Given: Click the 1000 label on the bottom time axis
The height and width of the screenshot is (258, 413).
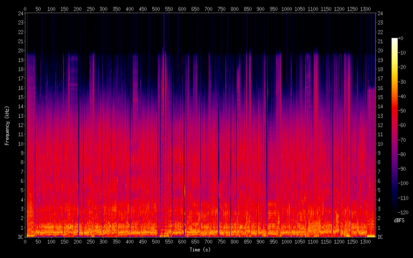Looking at the screenshot, I should pyautogui.click(x=287, y=241).
